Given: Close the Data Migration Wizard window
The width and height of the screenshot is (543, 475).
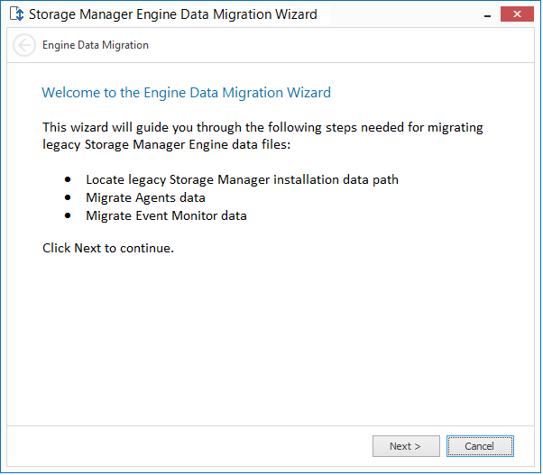Looking at the screenshot, I should (x=515, y=14).
